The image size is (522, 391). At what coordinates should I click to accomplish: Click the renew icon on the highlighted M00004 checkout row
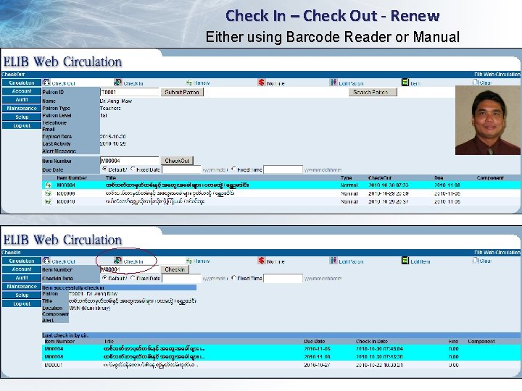click(49, 185)
